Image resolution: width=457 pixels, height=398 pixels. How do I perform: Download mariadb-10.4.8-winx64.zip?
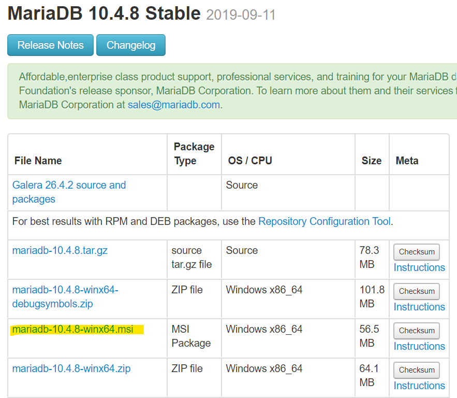tap(71, 368)
